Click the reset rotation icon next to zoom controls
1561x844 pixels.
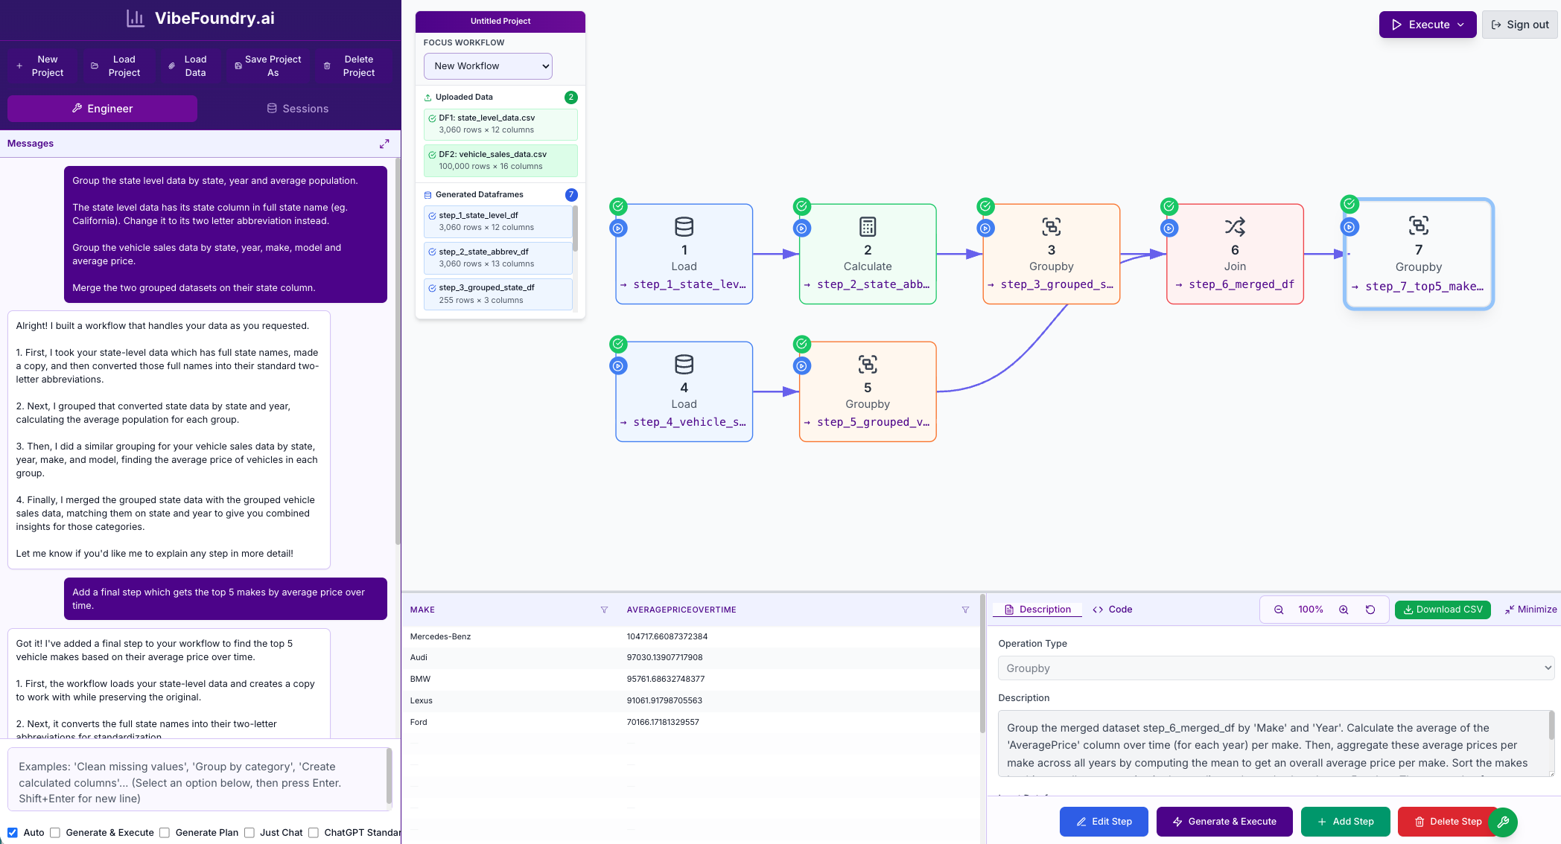(x=1371, y=610)
